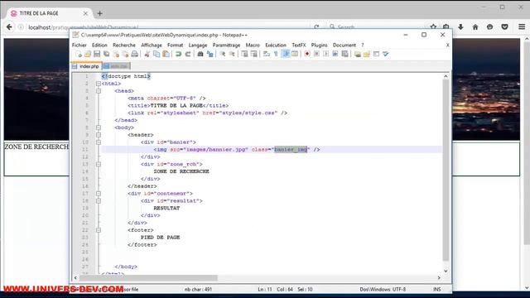
Task: Open the Exécution menu
Action: point(276,45)
